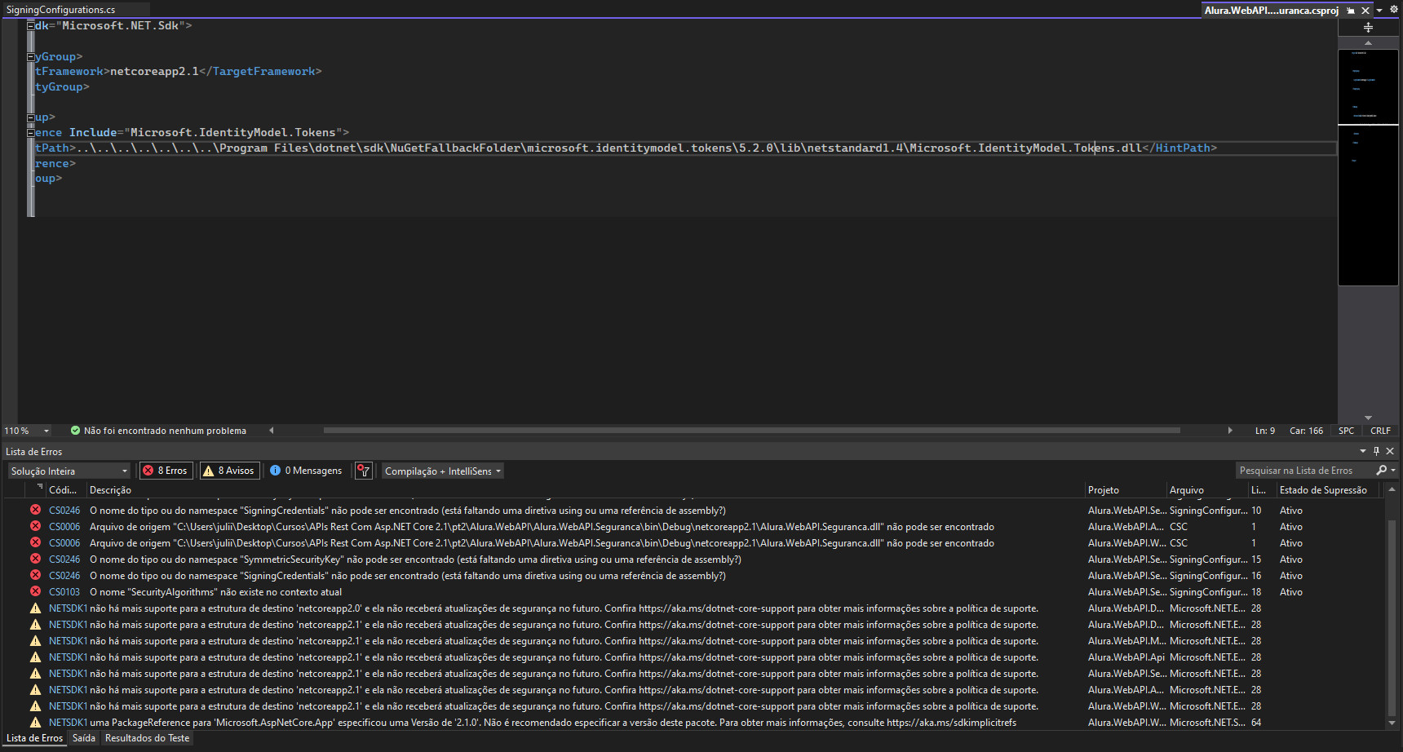Sort by the Códi... column header
This screenshot has height=752, width=1403.
coord(66,490)
